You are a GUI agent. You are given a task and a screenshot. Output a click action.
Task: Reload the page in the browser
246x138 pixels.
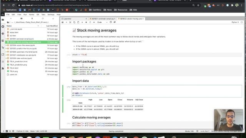pos(13,5)
